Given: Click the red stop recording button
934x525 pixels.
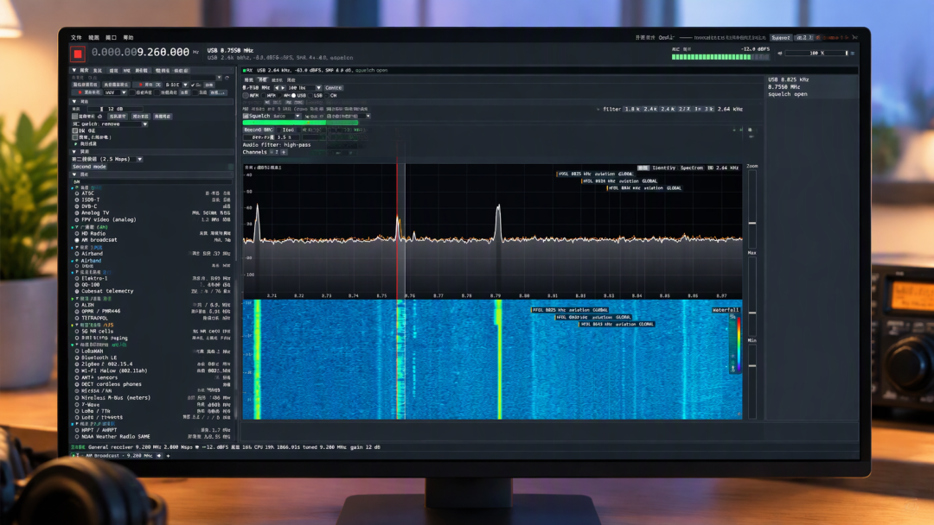Looking at the screenshot, I should (x=78, y=54).
